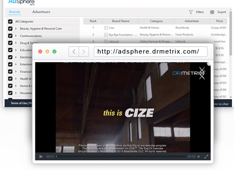Toggle Communications category checkbox

coord(10,36)
